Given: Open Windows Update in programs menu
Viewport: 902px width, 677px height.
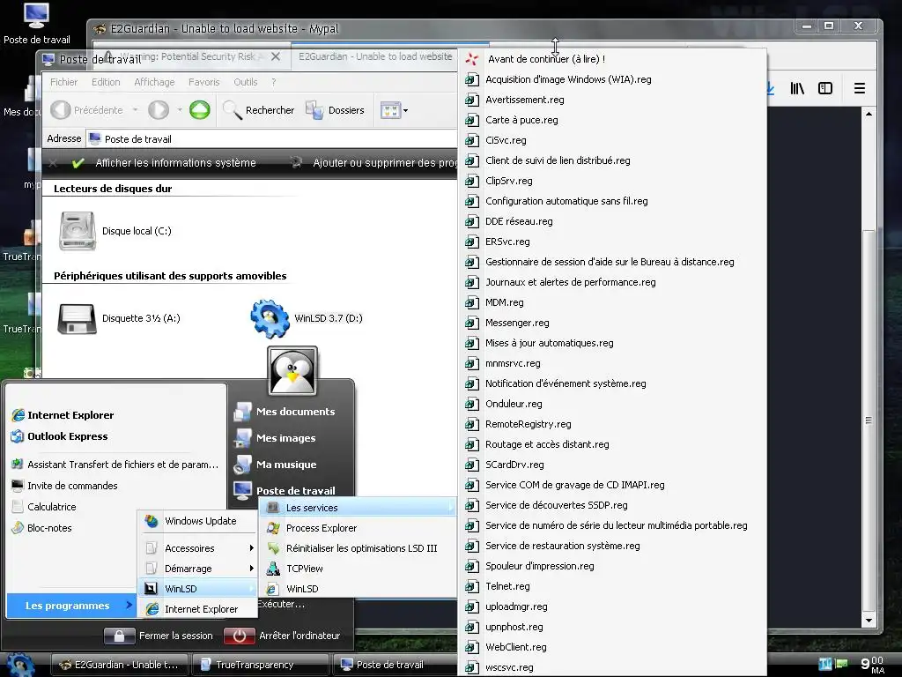Looking at the screenshot, I should coord(198,521).
